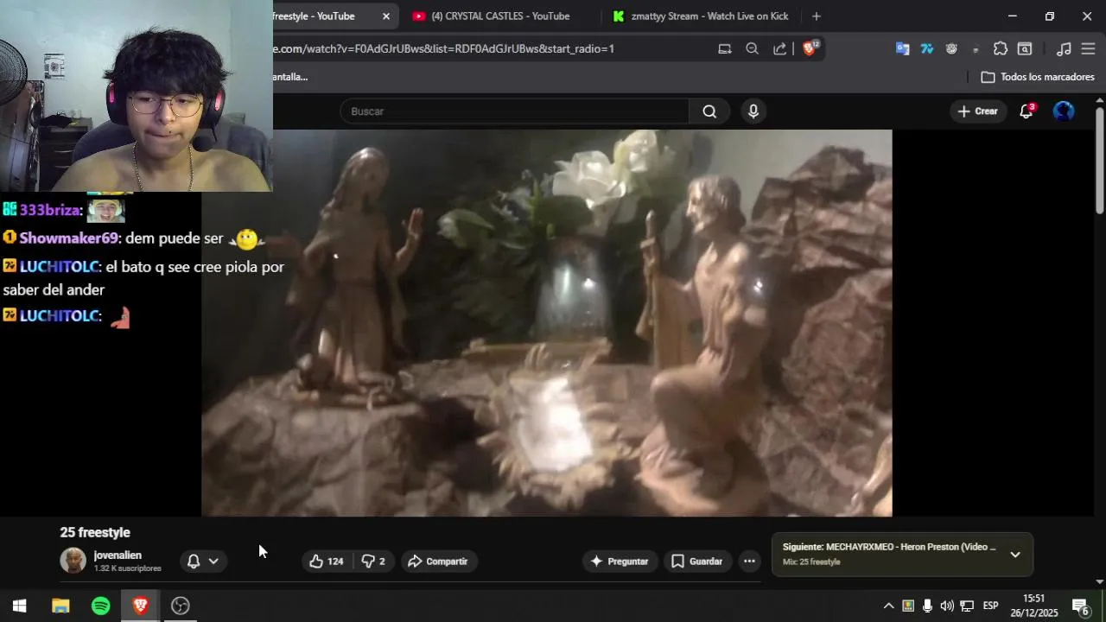The image size is (1106, 622).
Task: Open subscription notification bell dropdown
Action: [203, 562]
